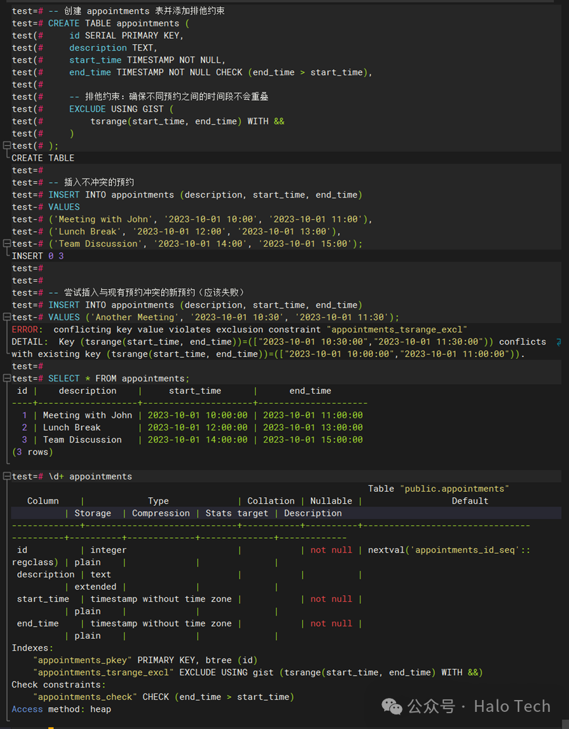Click the "Halo Tech" watermark text

click(512, 706)
